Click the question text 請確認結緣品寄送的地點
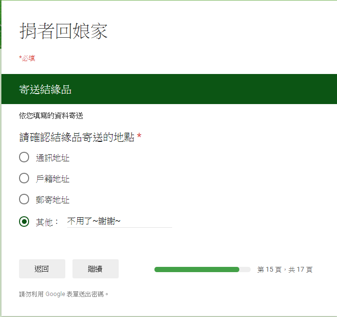This screenshot has width=337, height=317. point(77,137)
